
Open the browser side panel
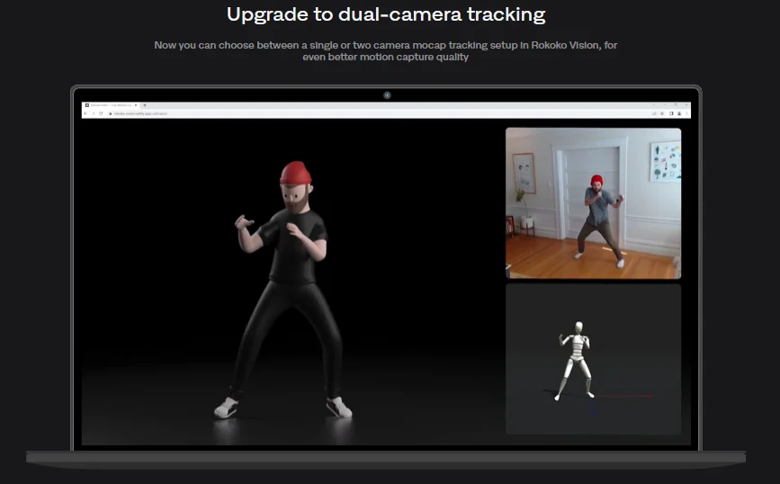[x=671, y=113]
